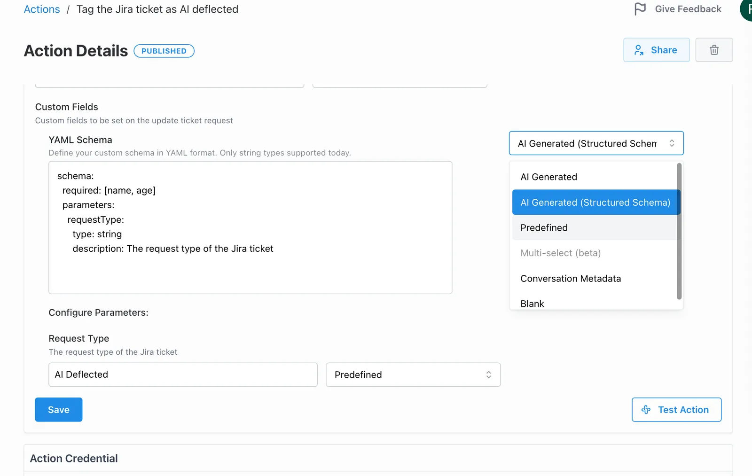The width and height of the screenshot is (752, 476).
Task: Click the PUBLISHED status badge
Action: click(x=164, y=51)
